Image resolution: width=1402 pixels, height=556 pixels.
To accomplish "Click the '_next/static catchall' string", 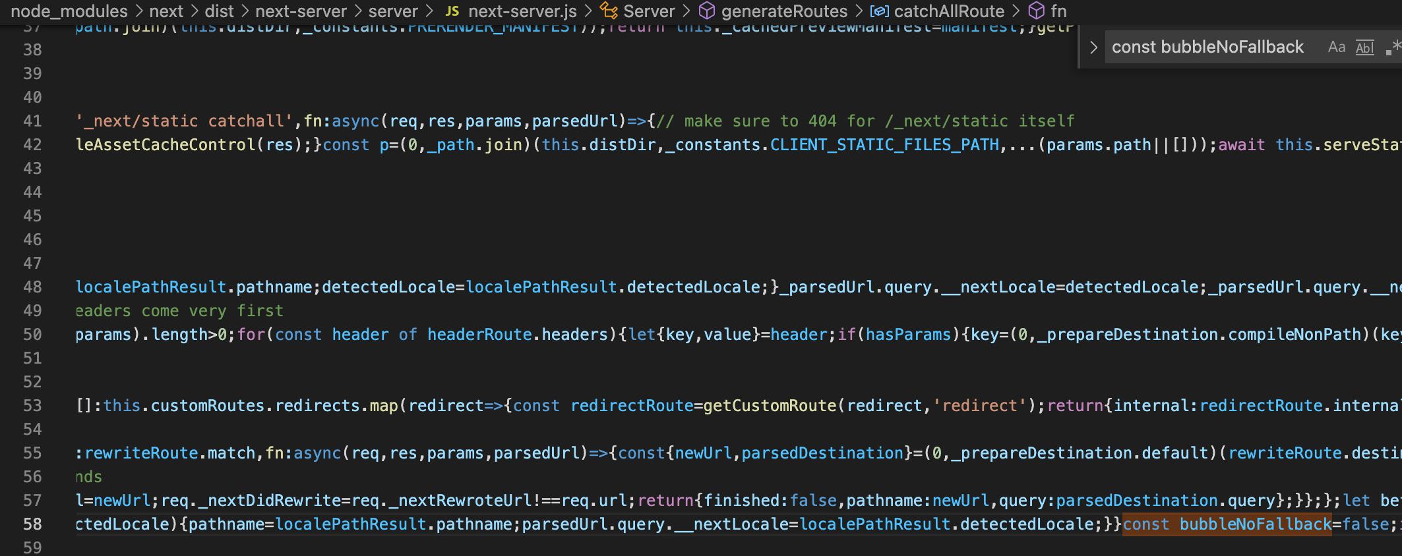I will [x=184, y=121].
